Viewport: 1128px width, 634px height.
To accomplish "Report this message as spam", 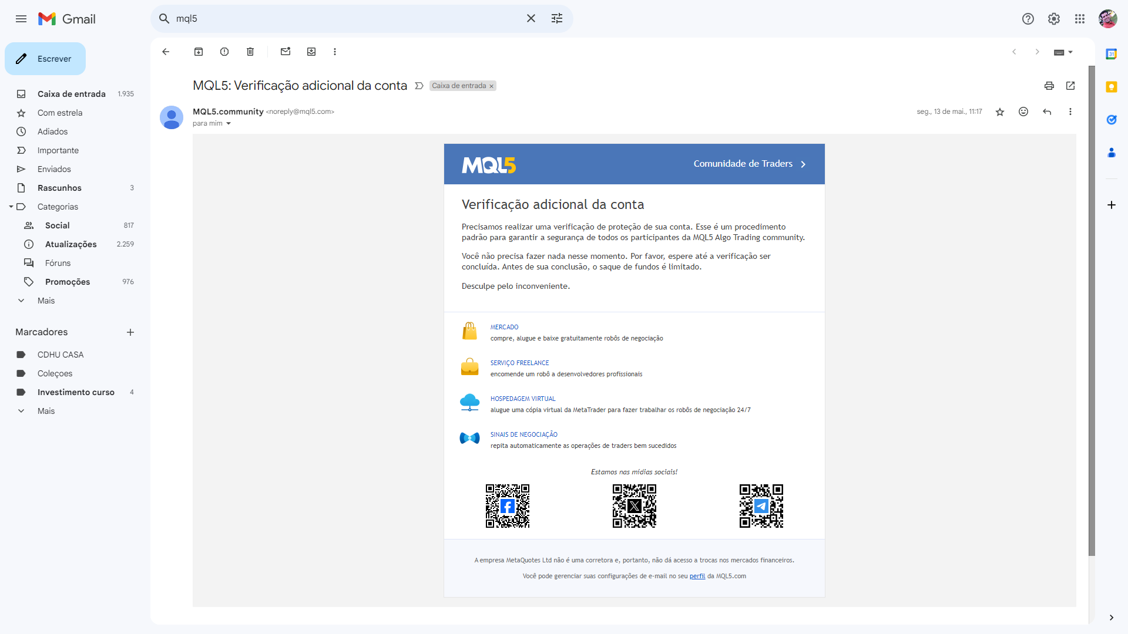I will (x=224, y=52).
